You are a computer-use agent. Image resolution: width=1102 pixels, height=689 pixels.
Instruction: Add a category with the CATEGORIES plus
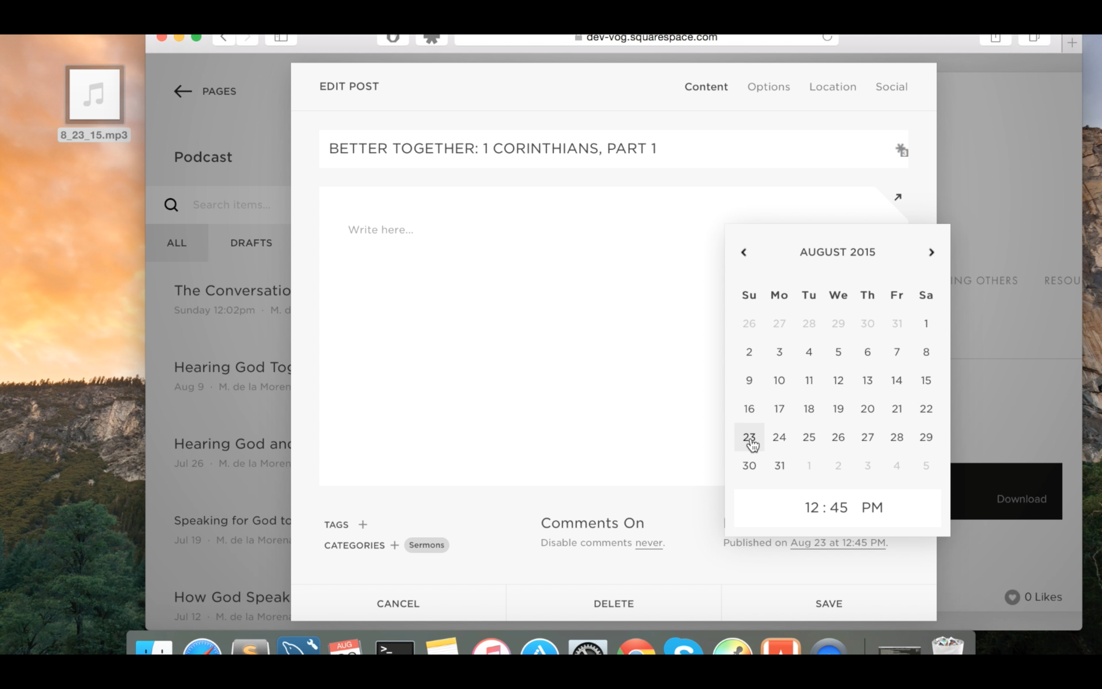pyautogui.click(x=395, y=545)
